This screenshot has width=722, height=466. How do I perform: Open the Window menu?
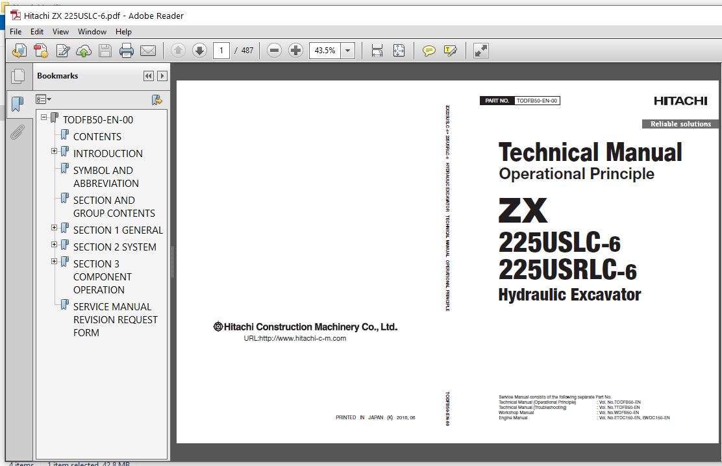pos(92,31)
